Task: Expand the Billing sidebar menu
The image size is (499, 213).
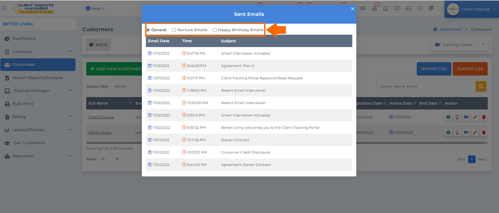Action: point(38,117)
